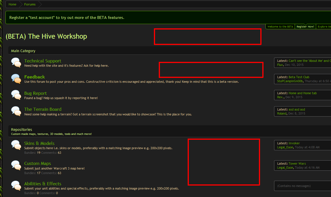Open the Repositories category heading
The height and width of the screenshot is (197, 331).
(21, 130)
